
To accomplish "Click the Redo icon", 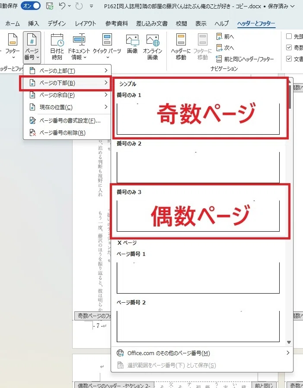I will tap(79, 6).
